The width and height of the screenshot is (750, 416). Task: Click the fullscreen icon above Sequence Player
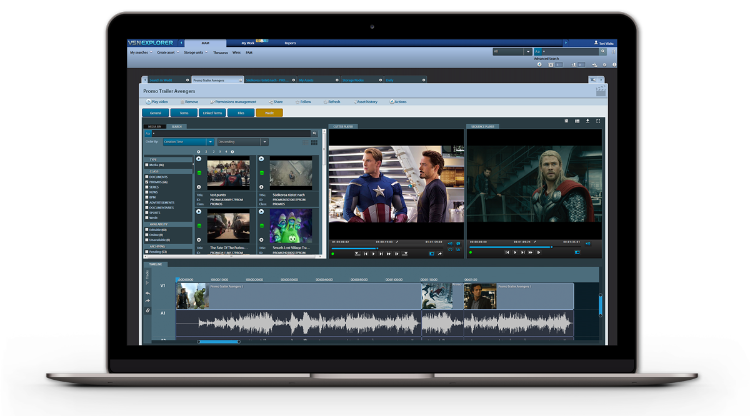(598, 121)
